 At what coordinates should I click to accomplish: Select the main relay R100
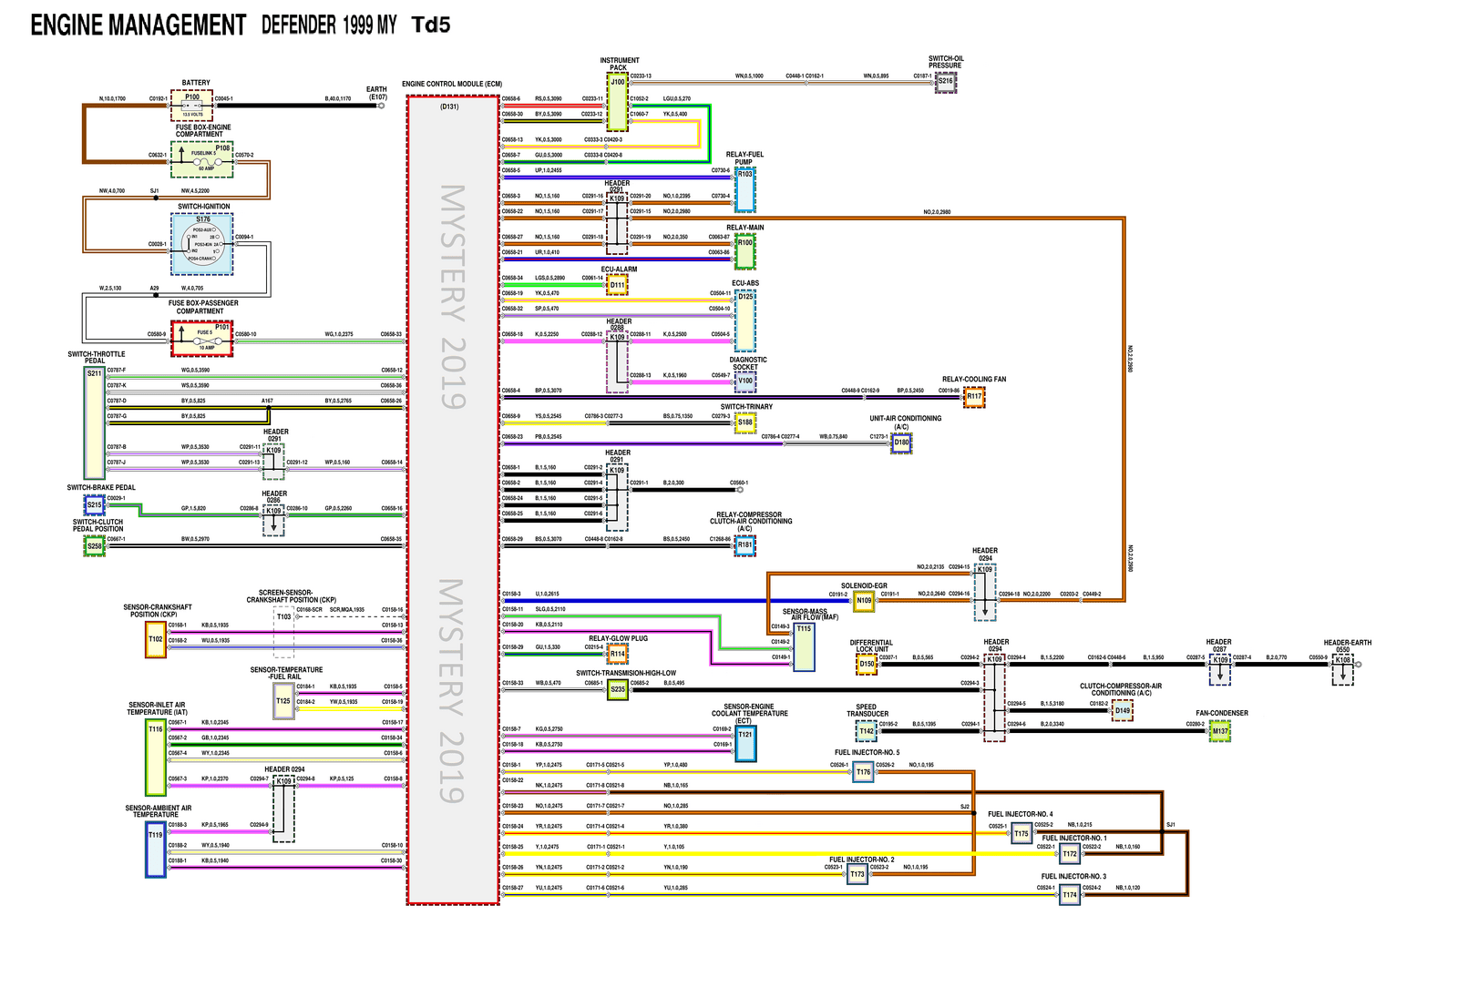tap(745, 251)
